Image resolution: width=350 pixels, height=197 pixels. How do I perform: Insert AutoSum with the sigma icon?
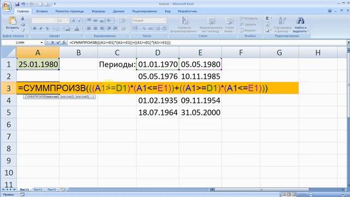[267, 18]
